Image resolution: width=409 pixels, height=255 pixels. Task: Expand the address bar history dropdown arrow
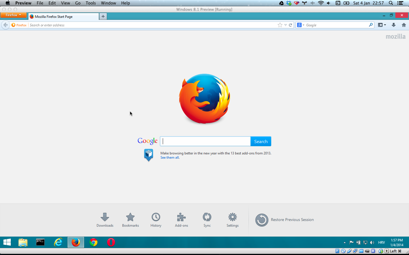click(286, 25)
